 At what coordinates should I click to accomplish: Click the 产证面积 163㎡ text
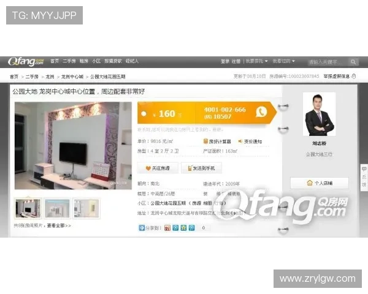(x=220, y=151)
